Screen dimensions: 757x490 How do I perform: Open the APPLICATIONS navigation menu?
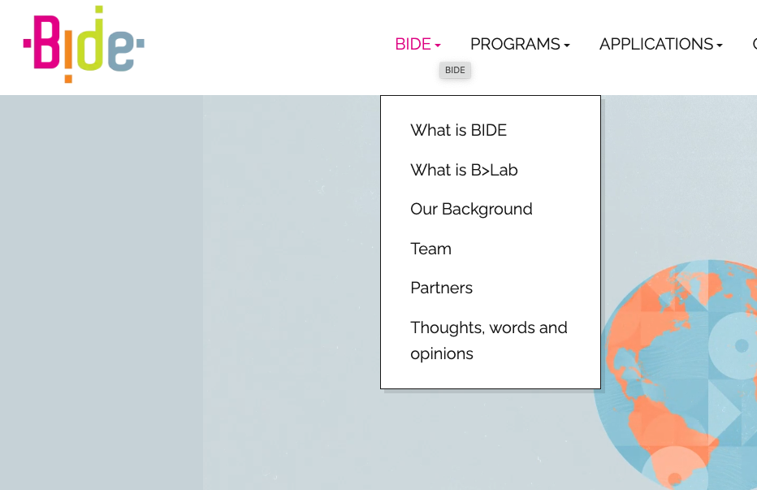click(656, 45)
